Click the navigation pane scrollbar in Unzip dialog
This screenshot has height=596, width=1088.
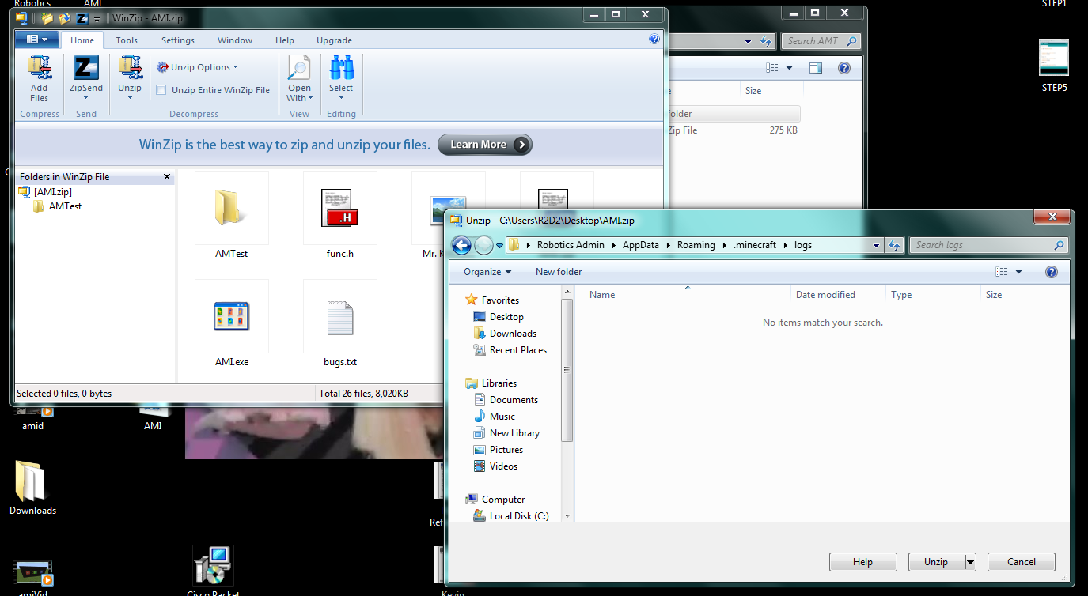[567, 369]
